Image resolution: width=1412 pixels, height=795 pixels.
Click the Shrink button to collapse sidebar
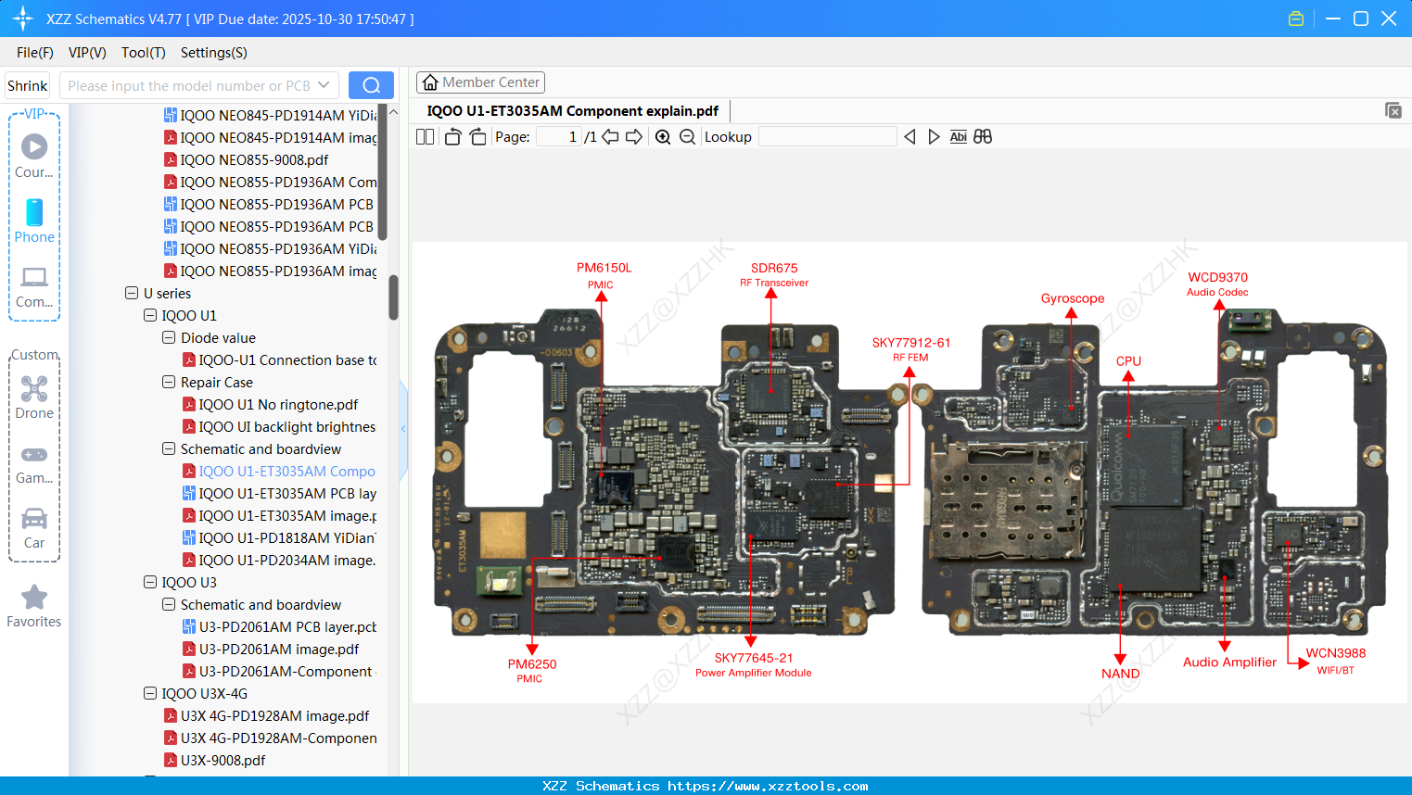27,84
